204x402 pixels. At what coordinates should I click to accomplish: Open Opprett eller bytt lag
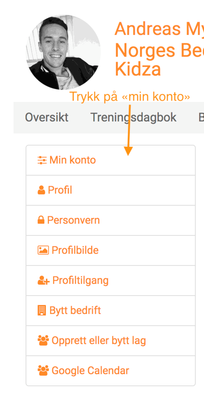click(x=111, y=340)
